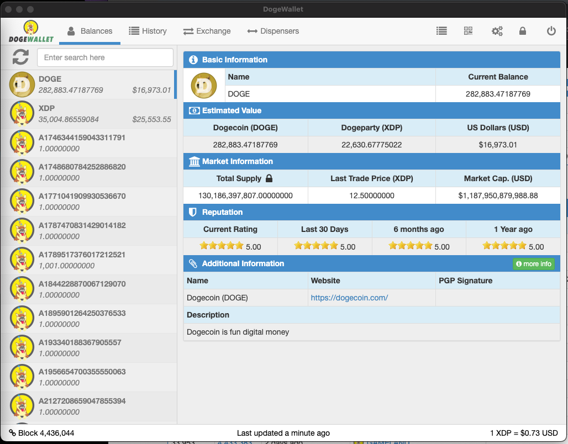Image resolution: width=568 pixels, height=444 pixels.
Task: Click the Current Balance value 282,883.47187769
Action: 498,94
